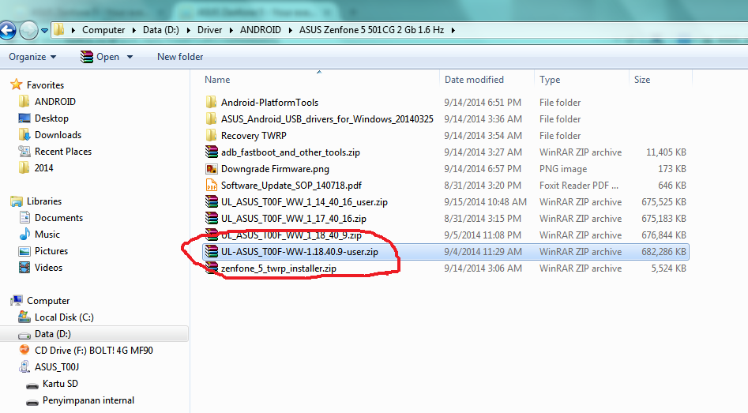Image resolution: width=748 pixels, height=413 pixels.
Task: Sort by the Name column header
Action: point(217,80)
